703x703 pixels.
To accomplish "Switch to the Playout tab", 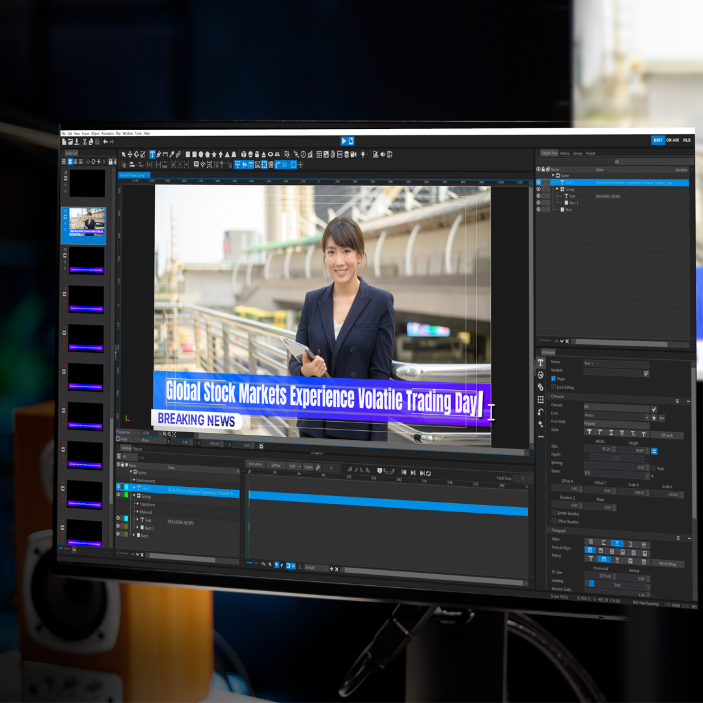I will [x=137, y=448].
